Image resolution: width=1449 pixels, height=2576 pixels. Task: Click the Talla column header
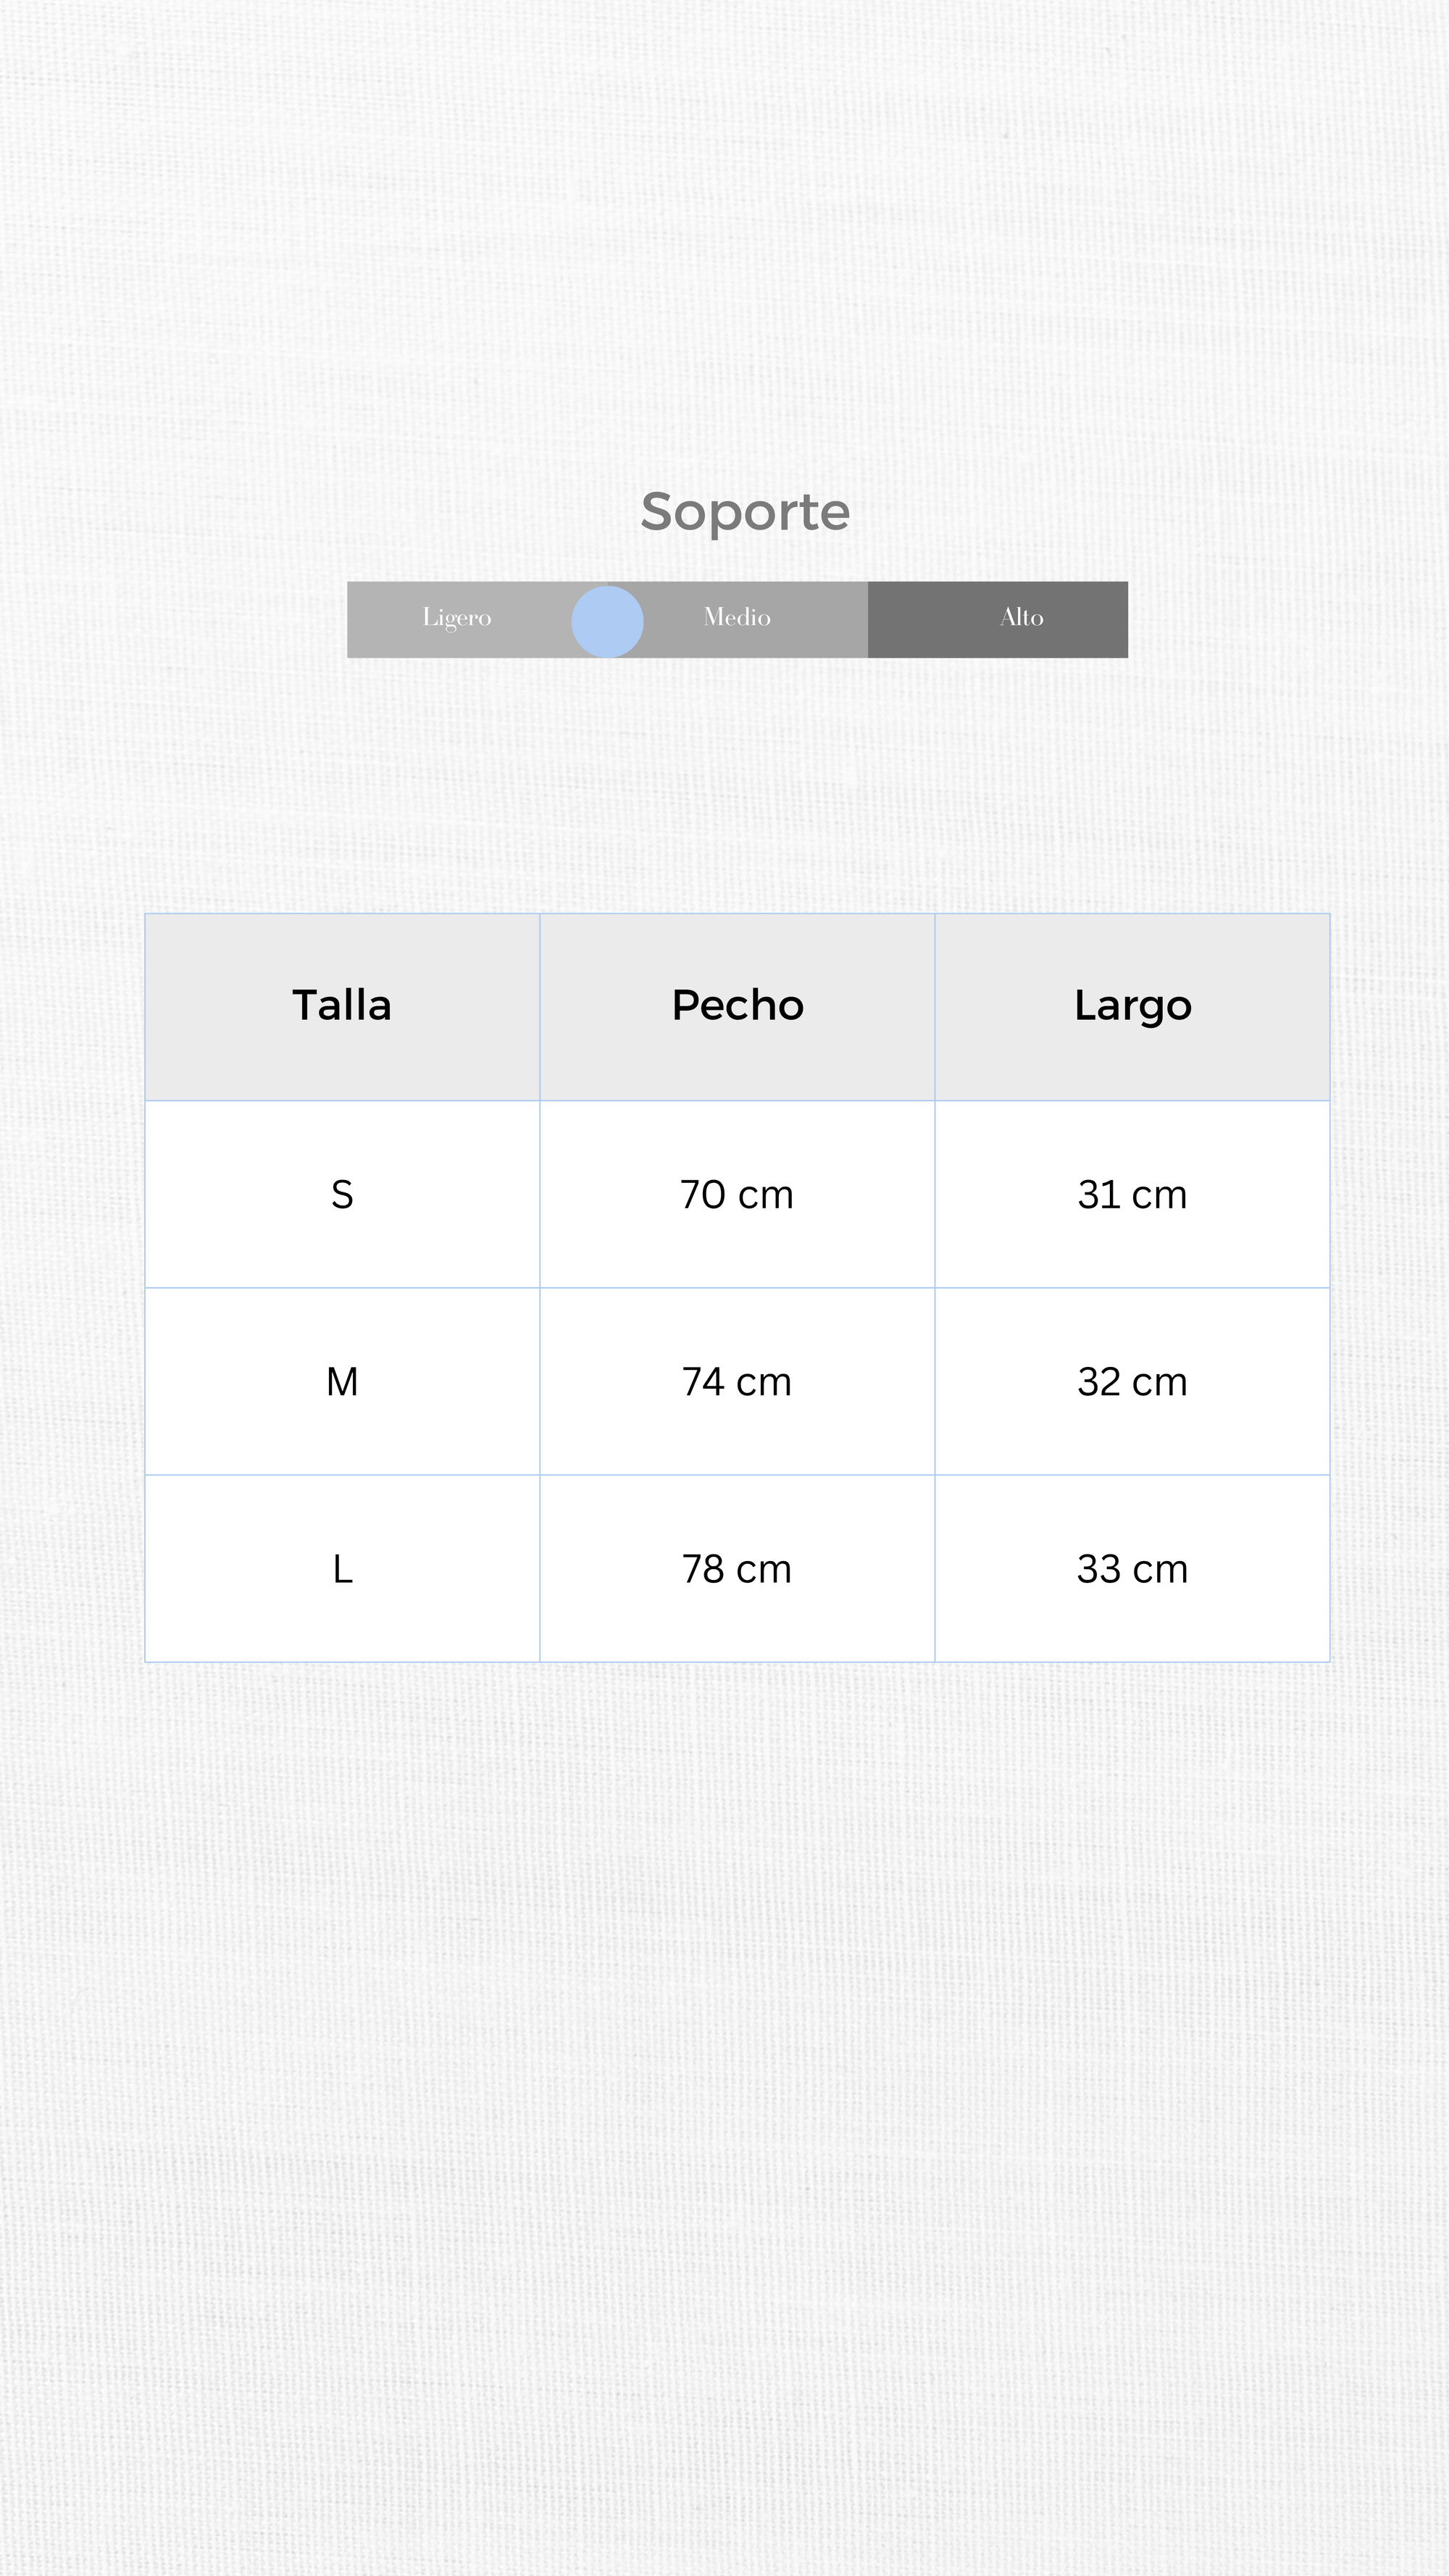tap(342, 1005)
